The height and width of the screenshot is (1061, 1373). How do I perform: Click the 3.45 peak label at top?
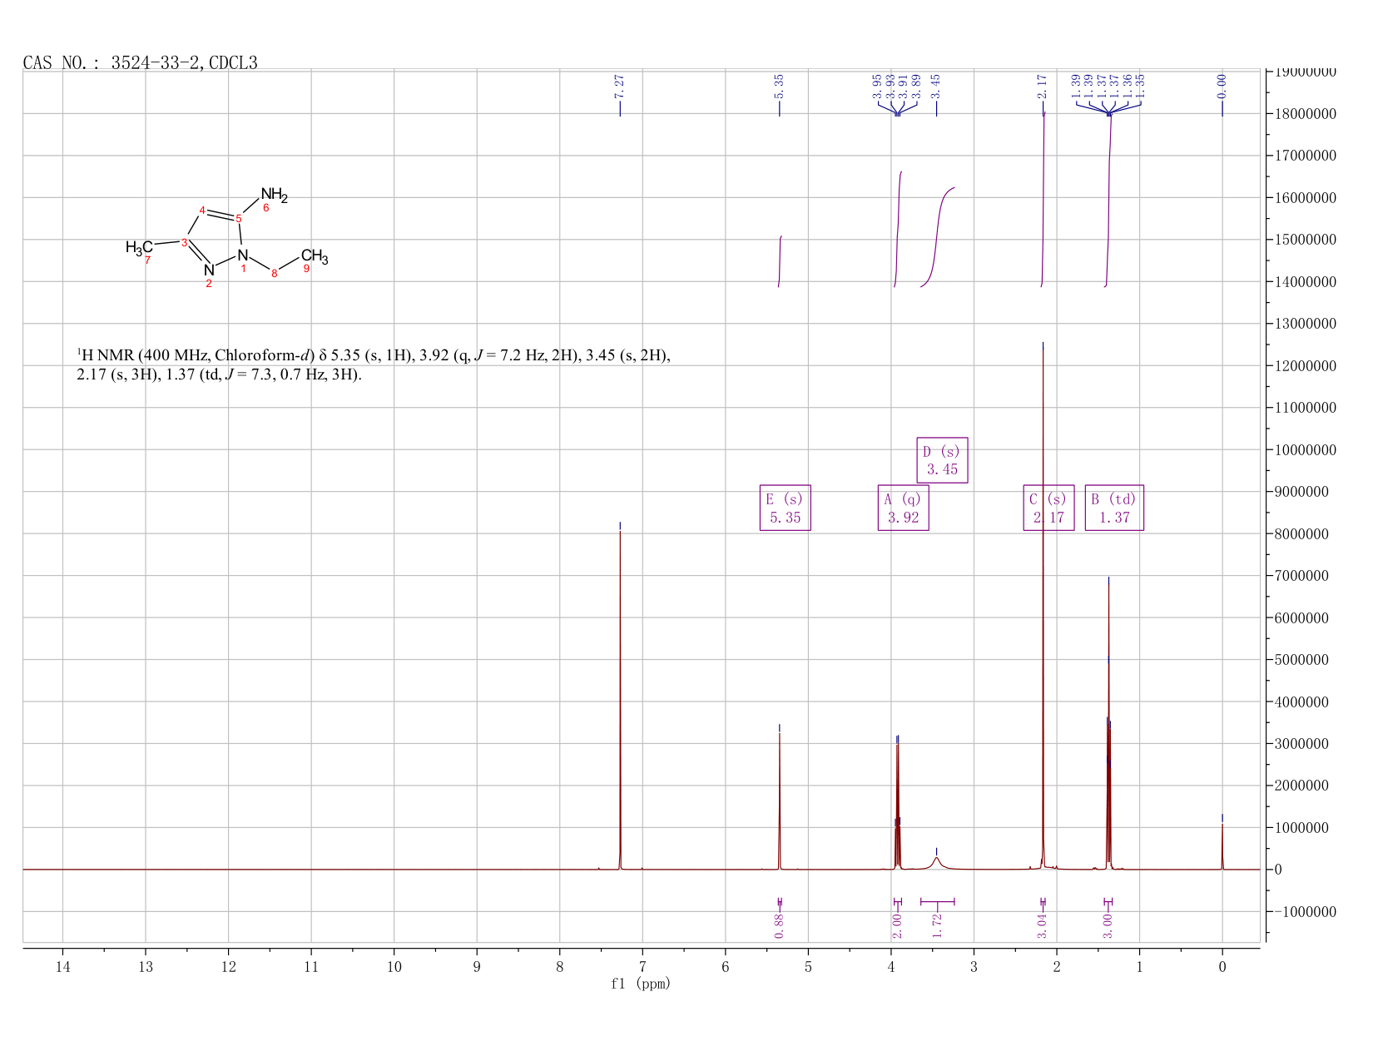point(935,86)
